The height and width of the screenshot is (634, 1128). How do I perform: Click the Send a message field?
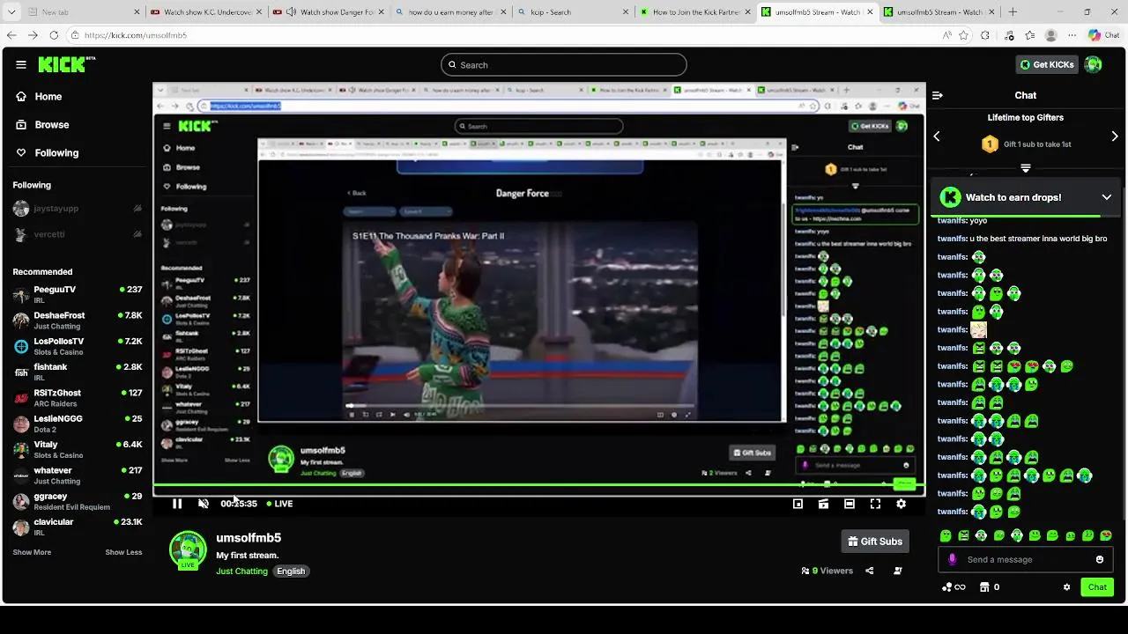coord(1026,560)
